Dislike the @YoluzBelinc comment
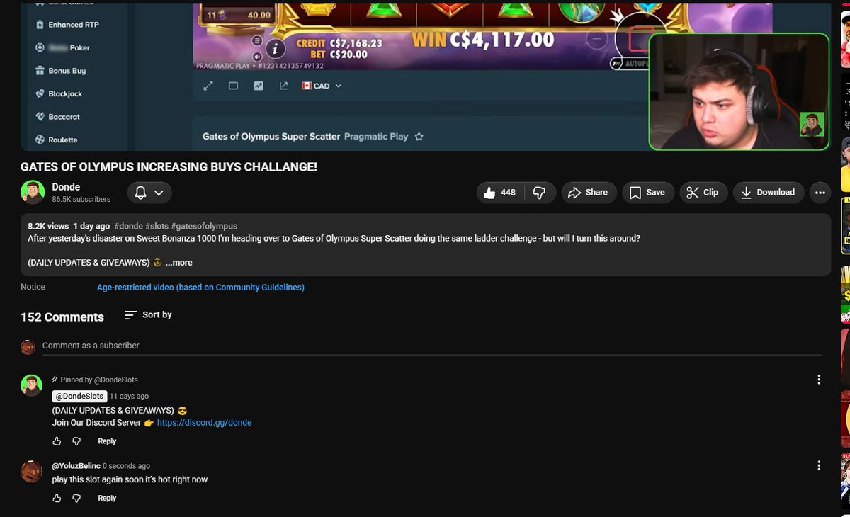The width and height of the screenshot is (850, 517). point(76,499)
